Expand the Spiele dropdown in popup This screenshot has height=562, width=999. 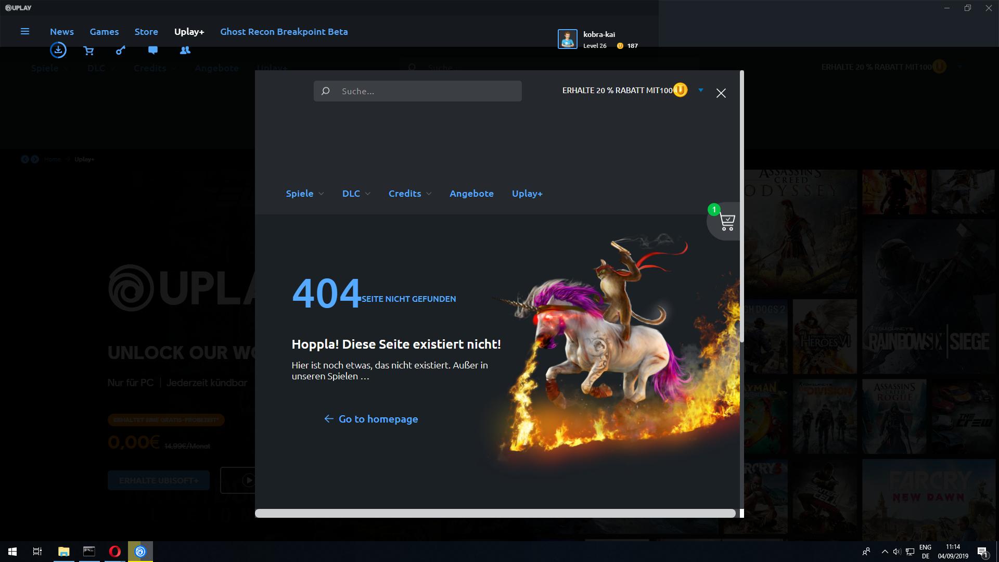click(305, 194)
